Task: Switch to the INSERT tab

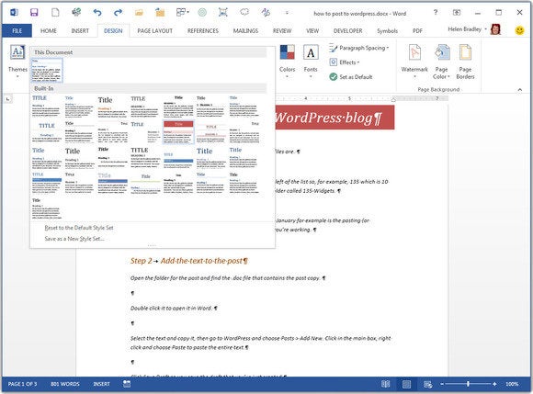Action: 80,30
